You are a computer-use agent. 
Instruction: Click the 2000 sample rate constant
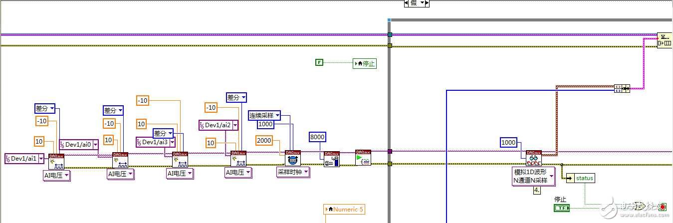coord(264,140)
